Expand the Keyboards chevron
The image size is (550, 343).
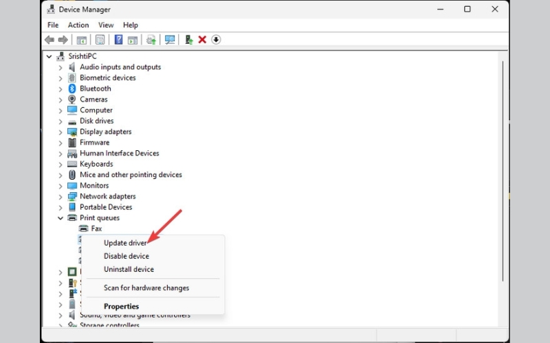[60, 165]
